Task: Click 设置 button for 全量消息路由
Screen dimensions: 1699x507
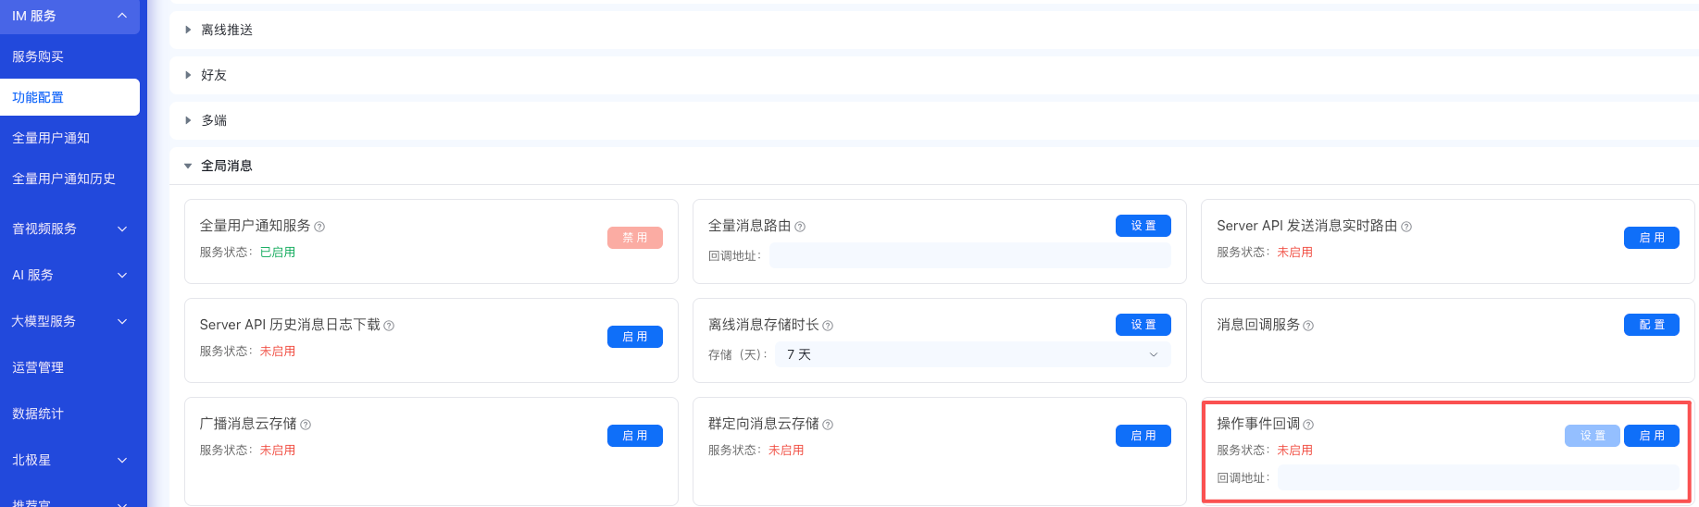Action: 1143,226
